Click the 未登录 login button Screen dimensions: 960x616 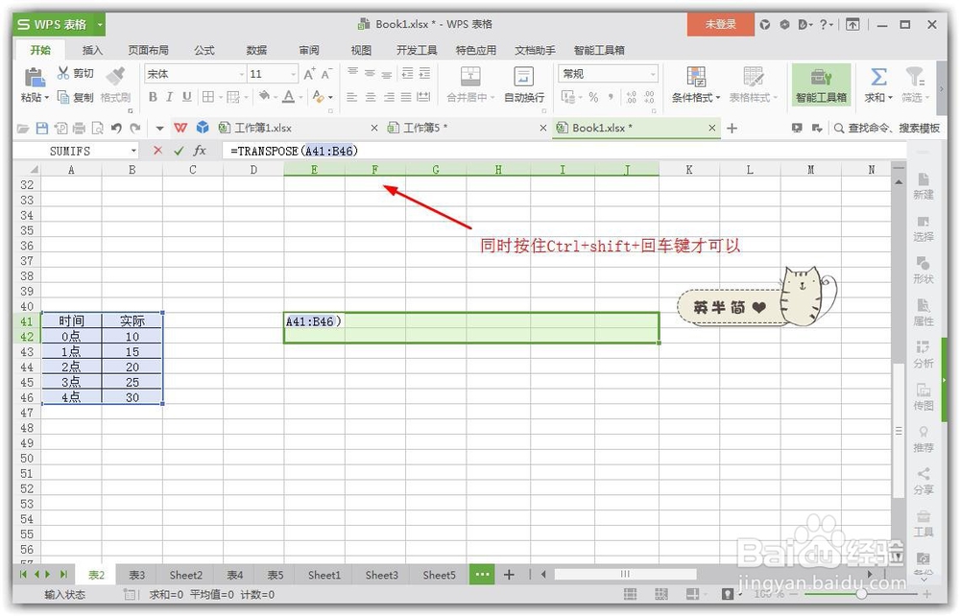click(720, 23)
